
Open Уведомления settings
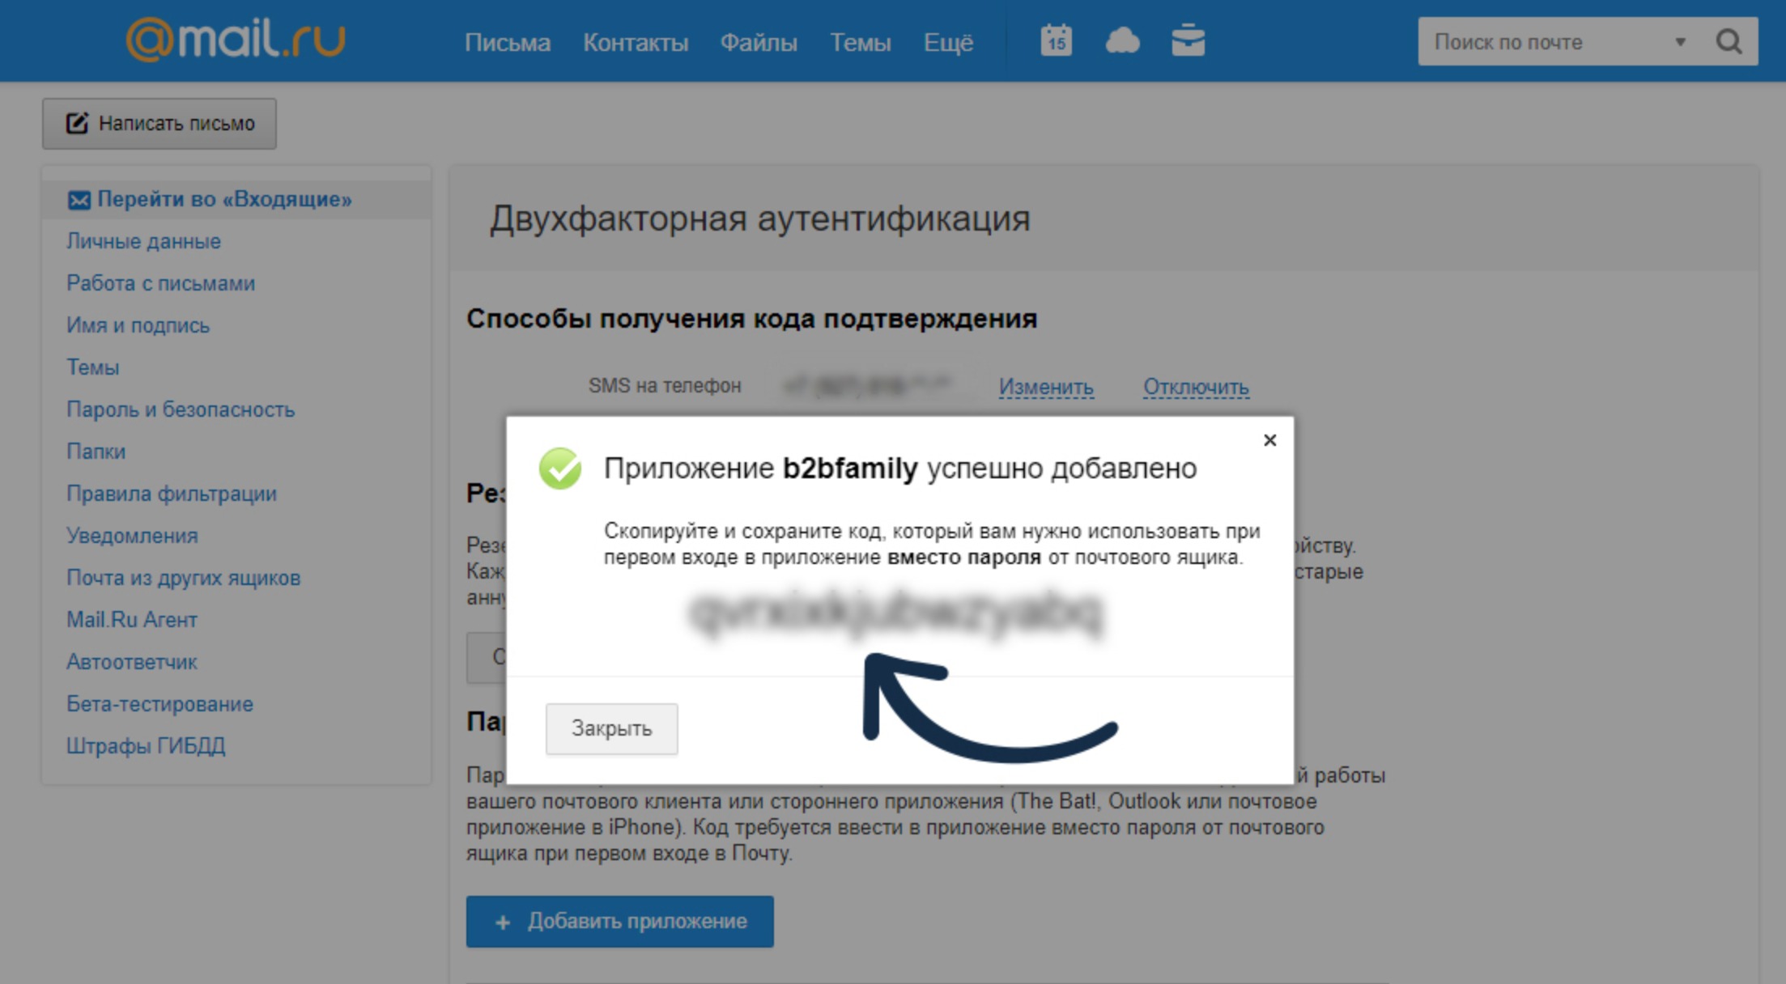132,536
